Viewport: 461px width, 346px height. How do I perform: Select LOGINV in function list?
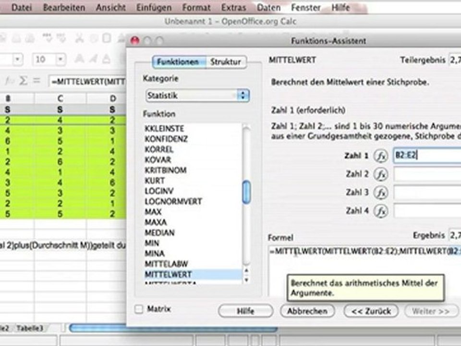(193, 191)
